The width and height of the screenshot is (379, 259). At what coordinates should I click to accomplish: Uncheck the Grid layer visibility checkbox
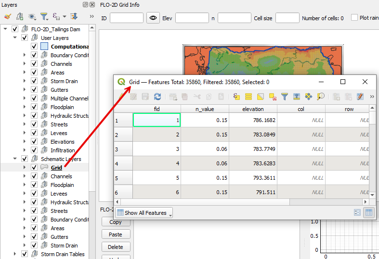34,168
